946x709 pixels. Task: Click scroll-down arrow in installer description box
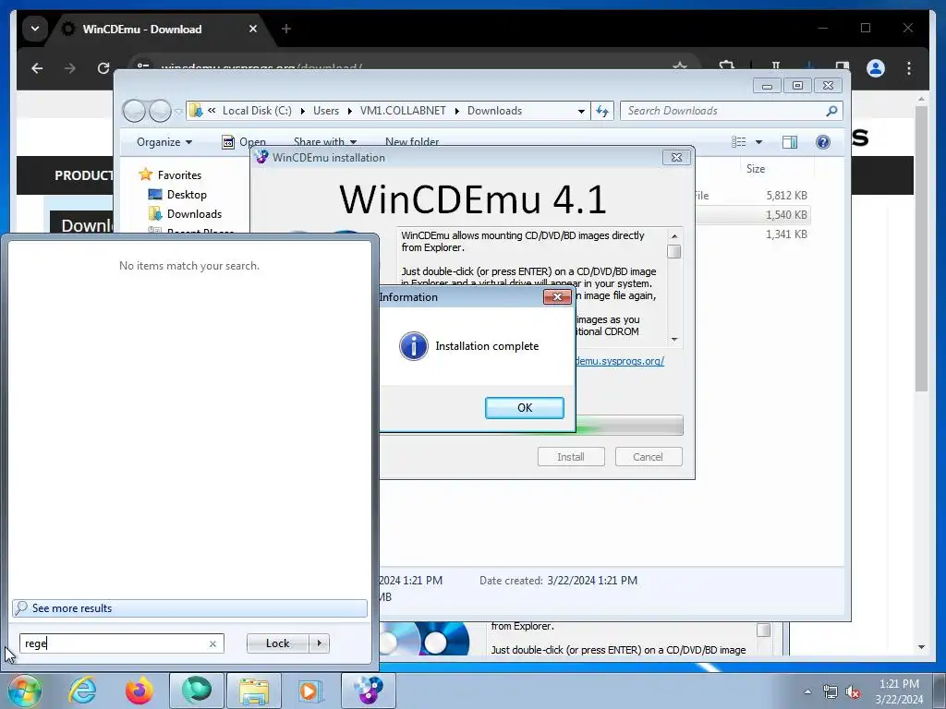click(x=674, y=340)
